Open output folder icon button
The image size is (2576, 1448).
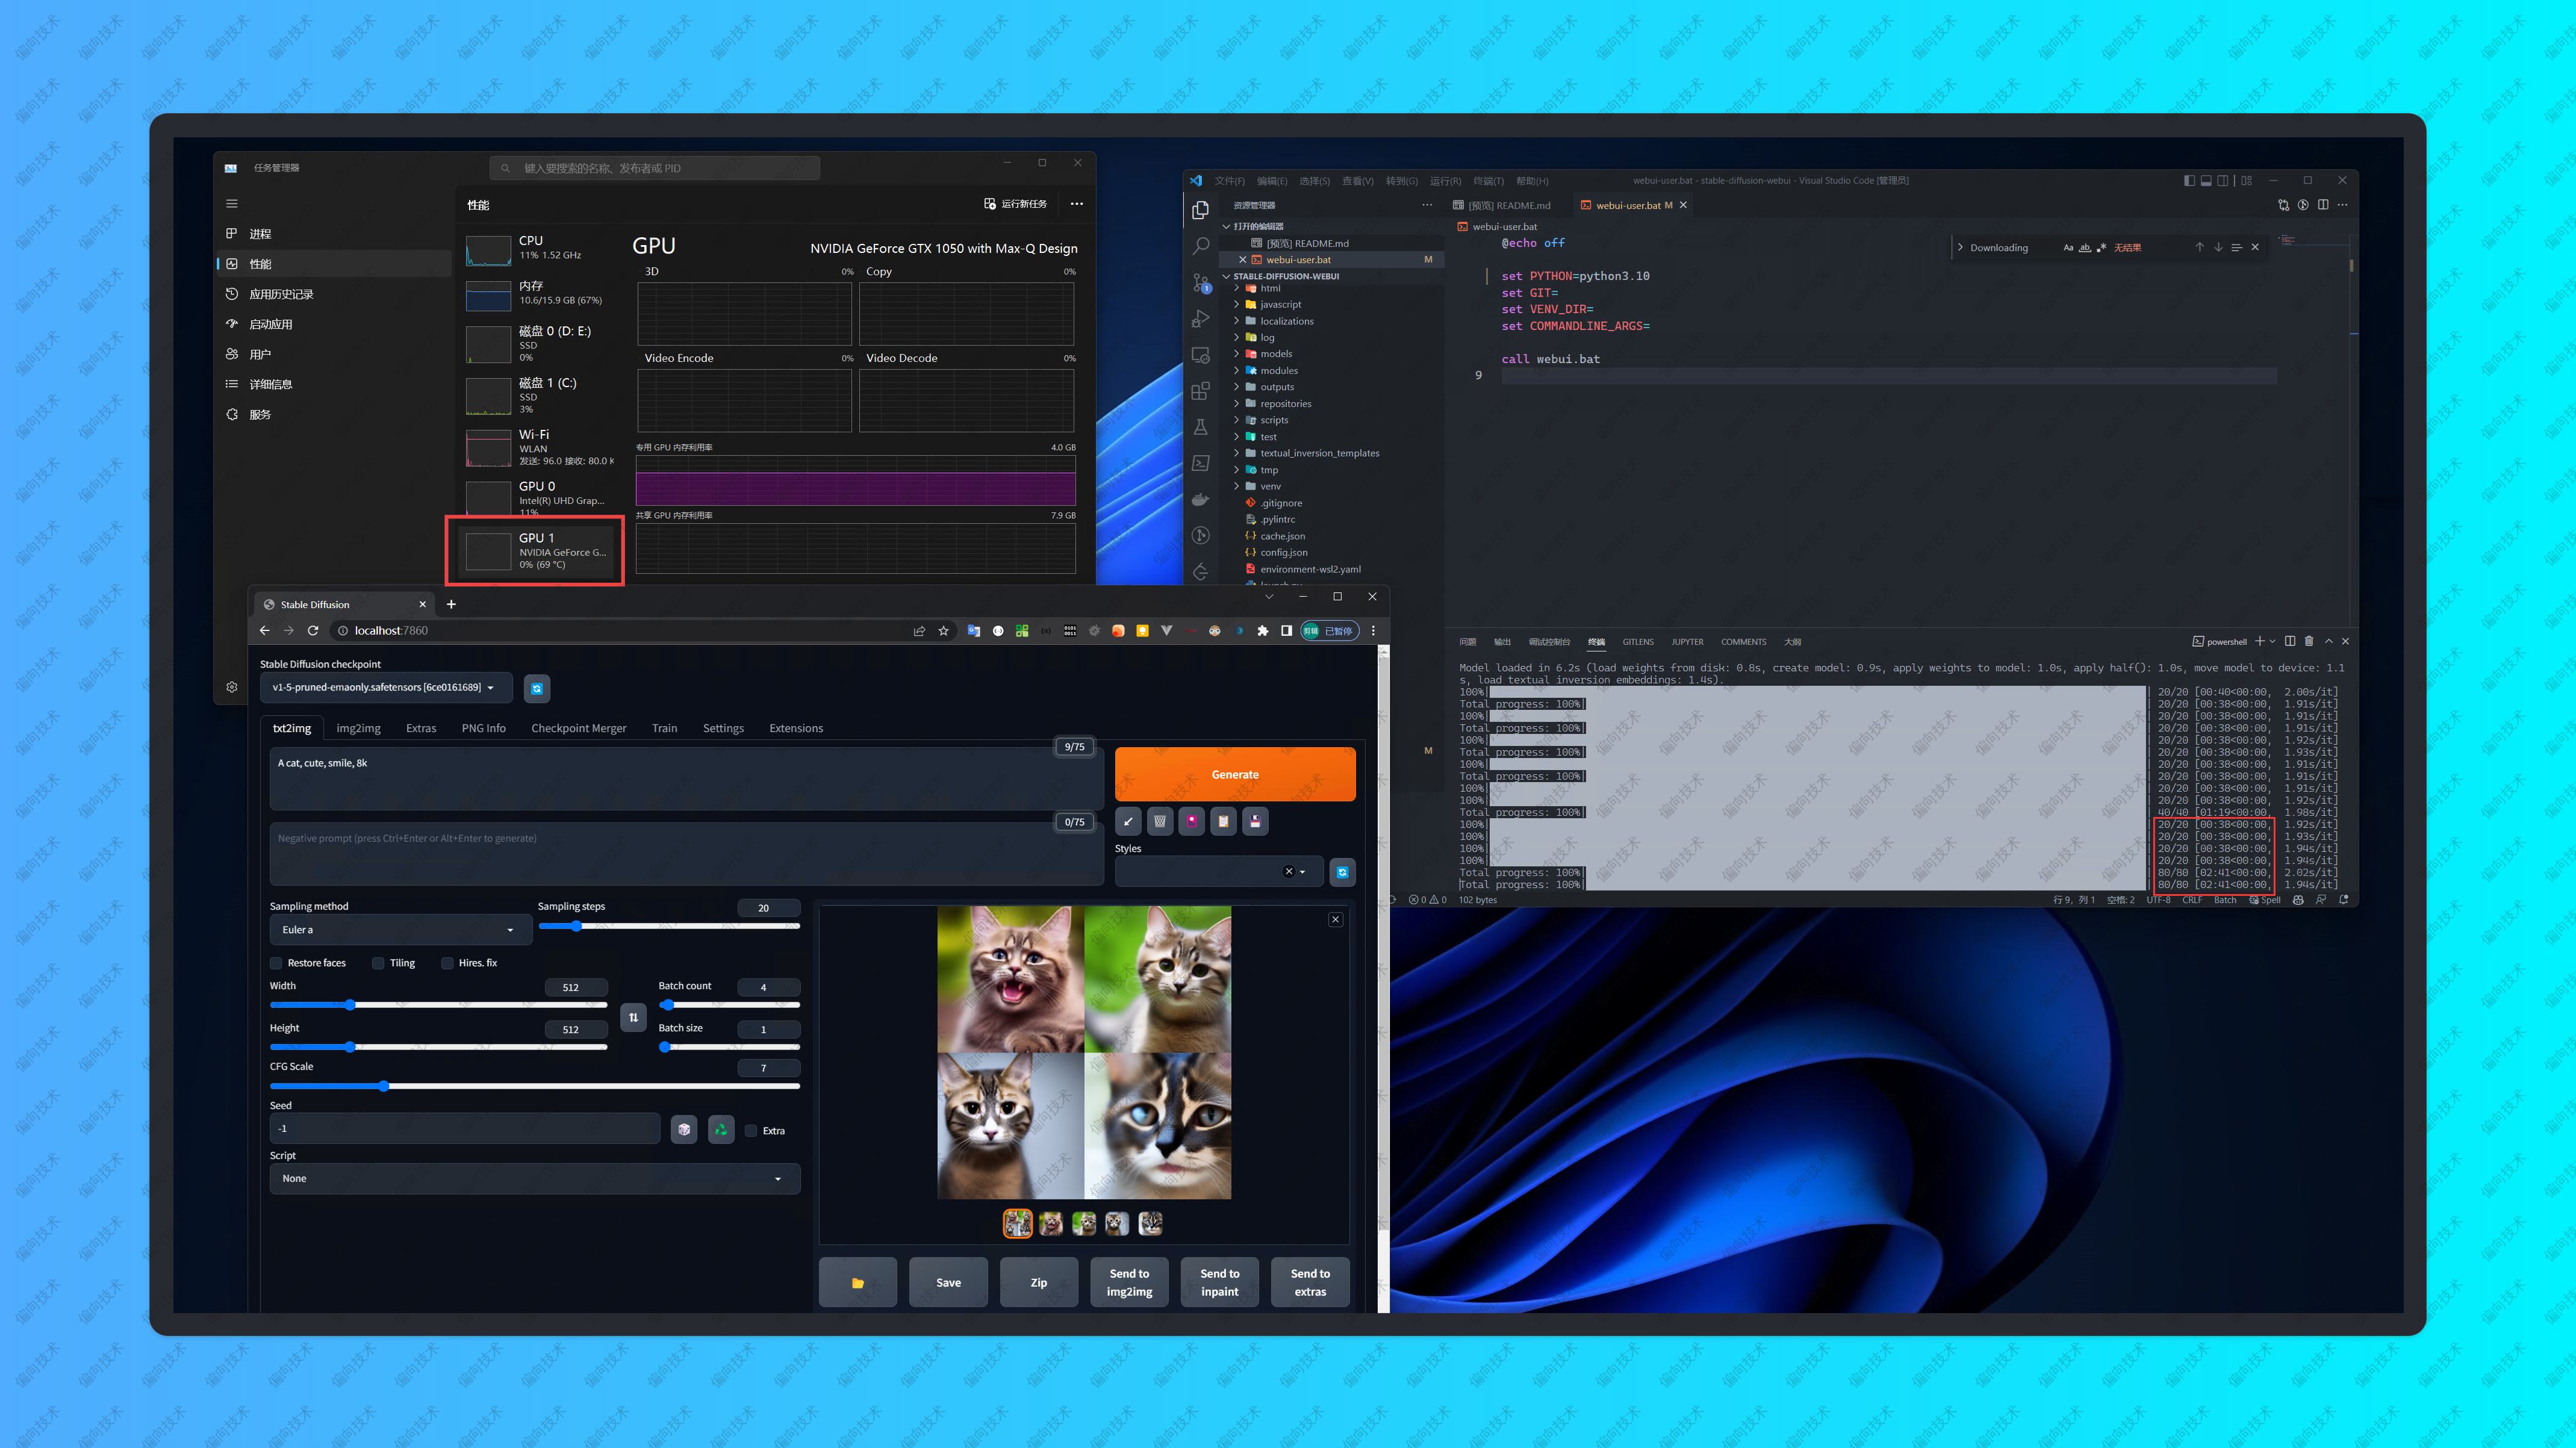coord(858,1283)
